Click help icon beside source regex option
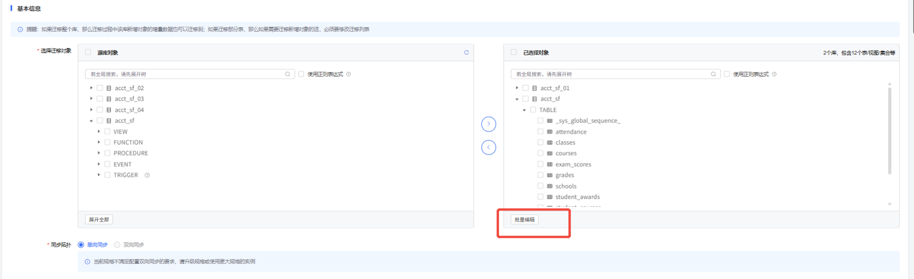 point(348,74)
